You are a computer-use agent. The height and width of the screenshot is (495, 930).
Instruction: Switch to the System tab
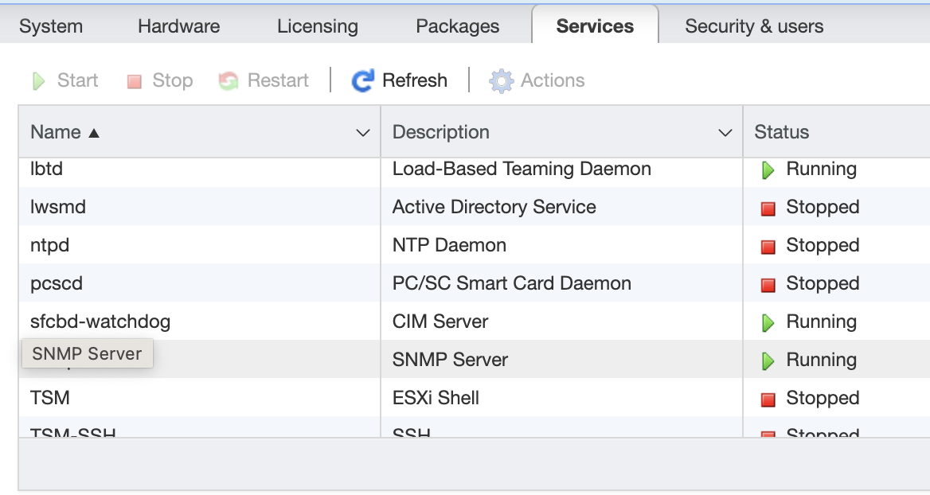point(51,26)
